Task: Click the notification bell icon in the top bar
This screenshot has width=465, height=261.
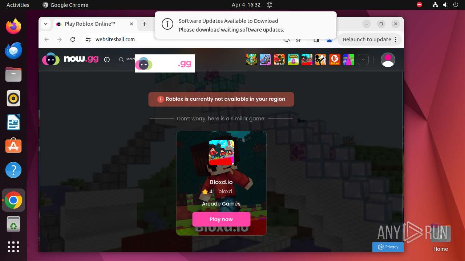Action: click(270, 5)
